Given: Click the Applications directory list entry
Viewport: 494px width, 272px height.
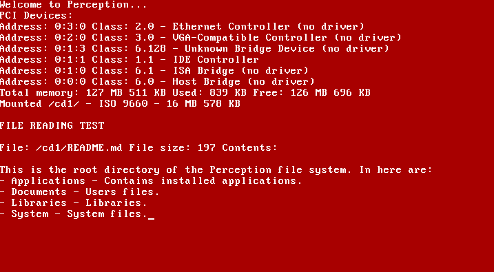Looking at the screenshot, I should coord(151,180).
